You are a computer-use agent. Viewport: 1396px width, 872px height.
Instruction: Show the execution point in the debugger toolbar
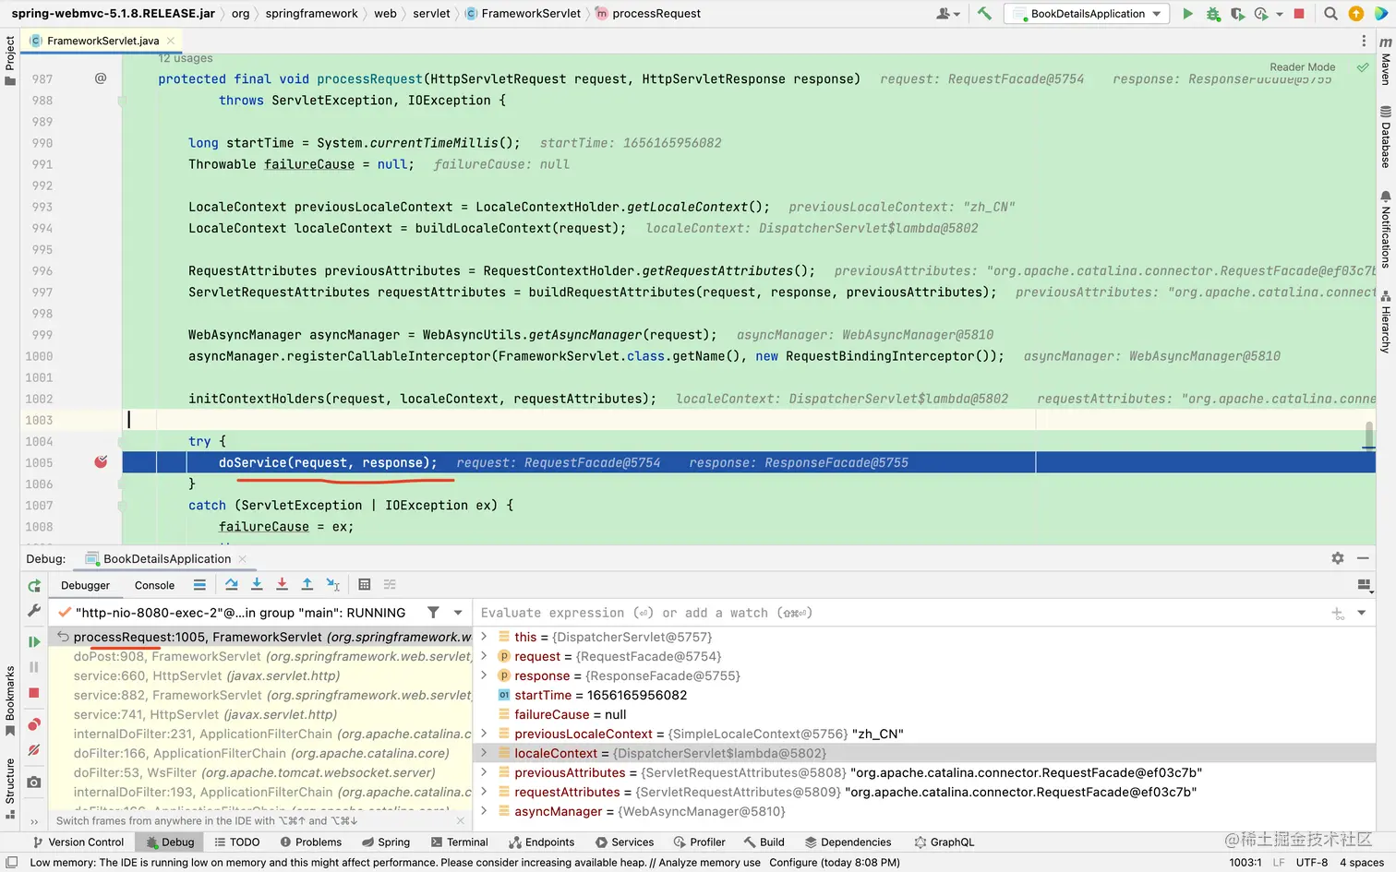point(199,585)
